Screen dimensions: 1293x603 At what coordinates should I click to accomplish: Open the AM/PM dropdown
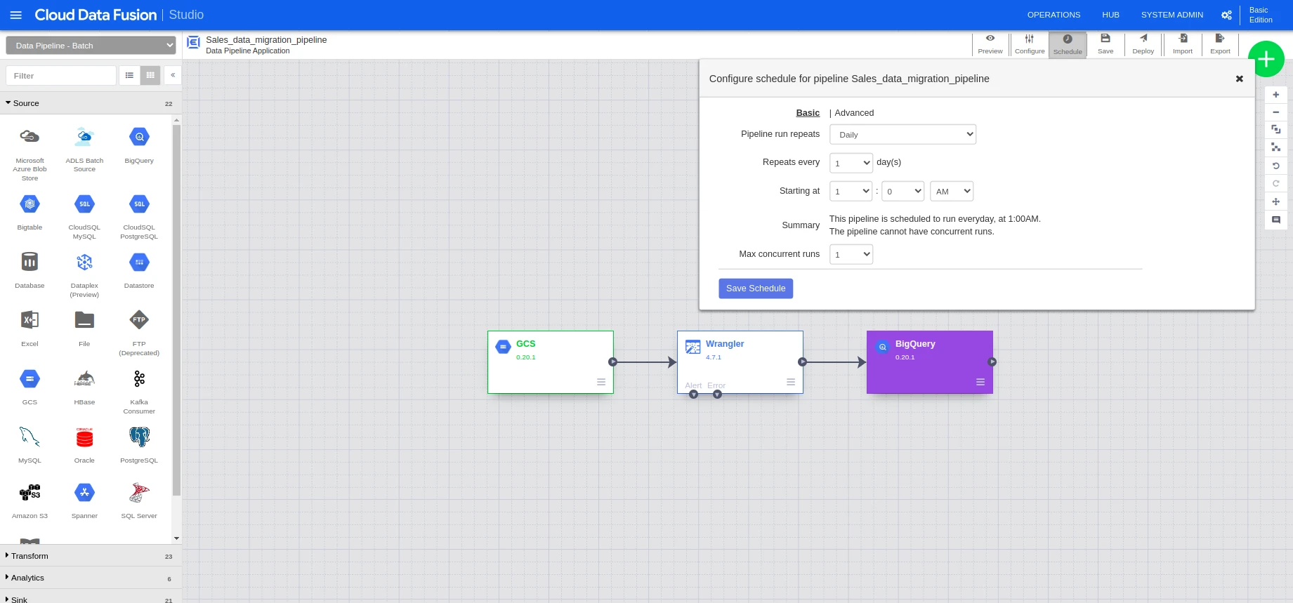tap(952, 191)
